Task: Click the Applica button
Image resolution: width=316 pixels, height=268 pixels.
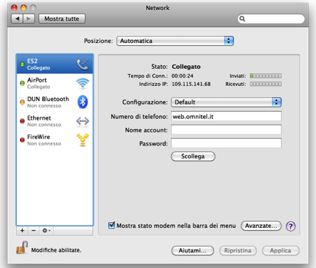Action: point(280,251)
